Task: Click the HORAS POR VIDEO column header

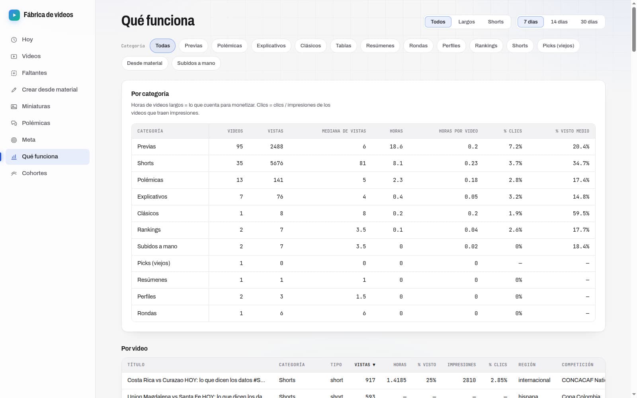Action: [x=458, y=131]
